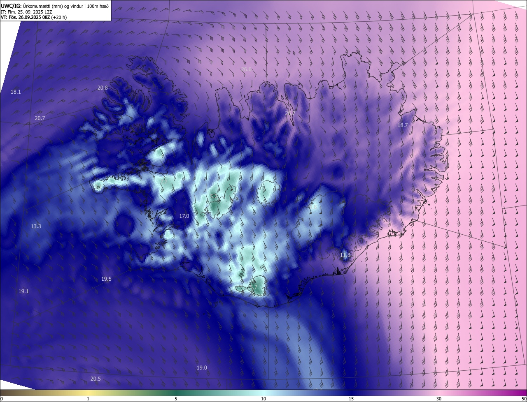Click the legend tick label 15
Image resolution: width=527 pixels, height=402 pixels.
(x=351, y=399)
